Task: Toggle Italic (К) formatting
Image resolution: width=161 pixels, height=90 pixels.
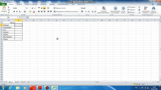Action: tap(17, 12)
